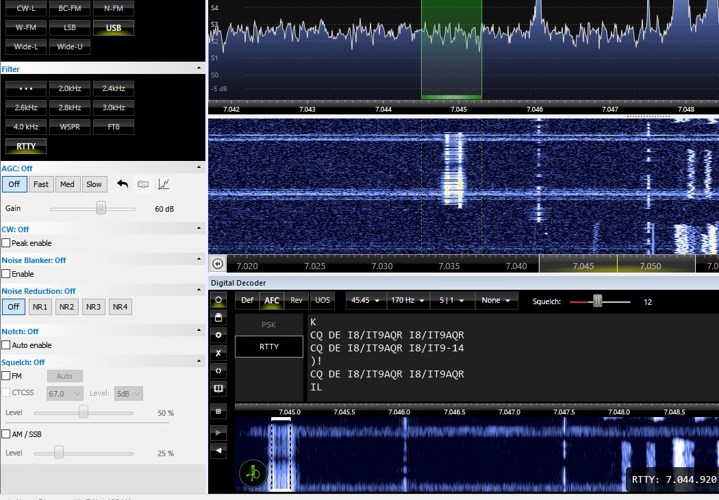Enable the CW Peak enable checkbox
The image size is (719, 500).
click(x=6, y=243)
